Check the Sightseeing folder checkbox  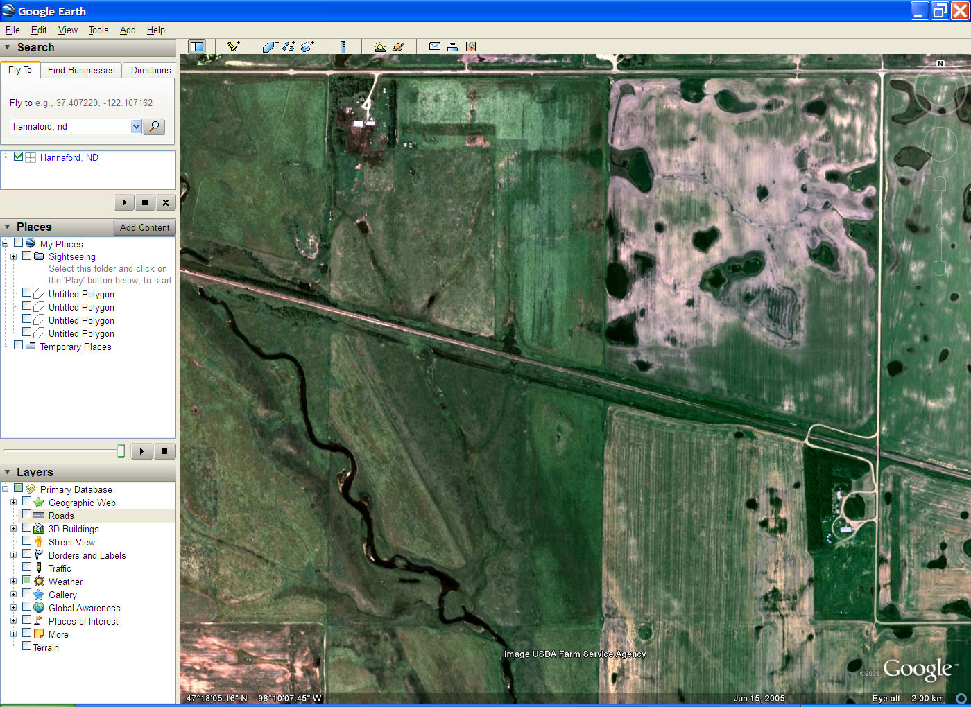[27, 256]
